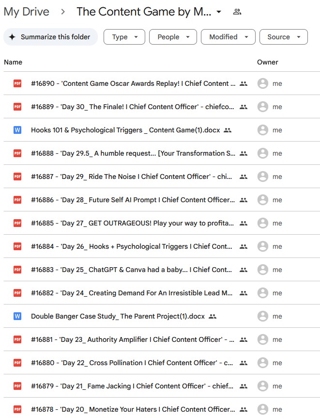Image resolution: width=320 pixels, height=418 pixels.
Task: Open the People filter dropdown
Action: [x=173, y=37]
